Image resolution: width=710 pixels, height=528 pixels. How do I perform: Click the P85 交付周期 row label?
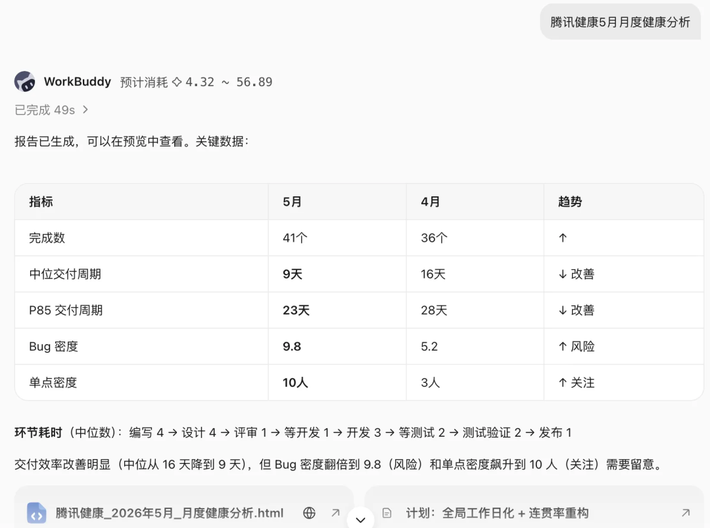[x=66, y=311]
